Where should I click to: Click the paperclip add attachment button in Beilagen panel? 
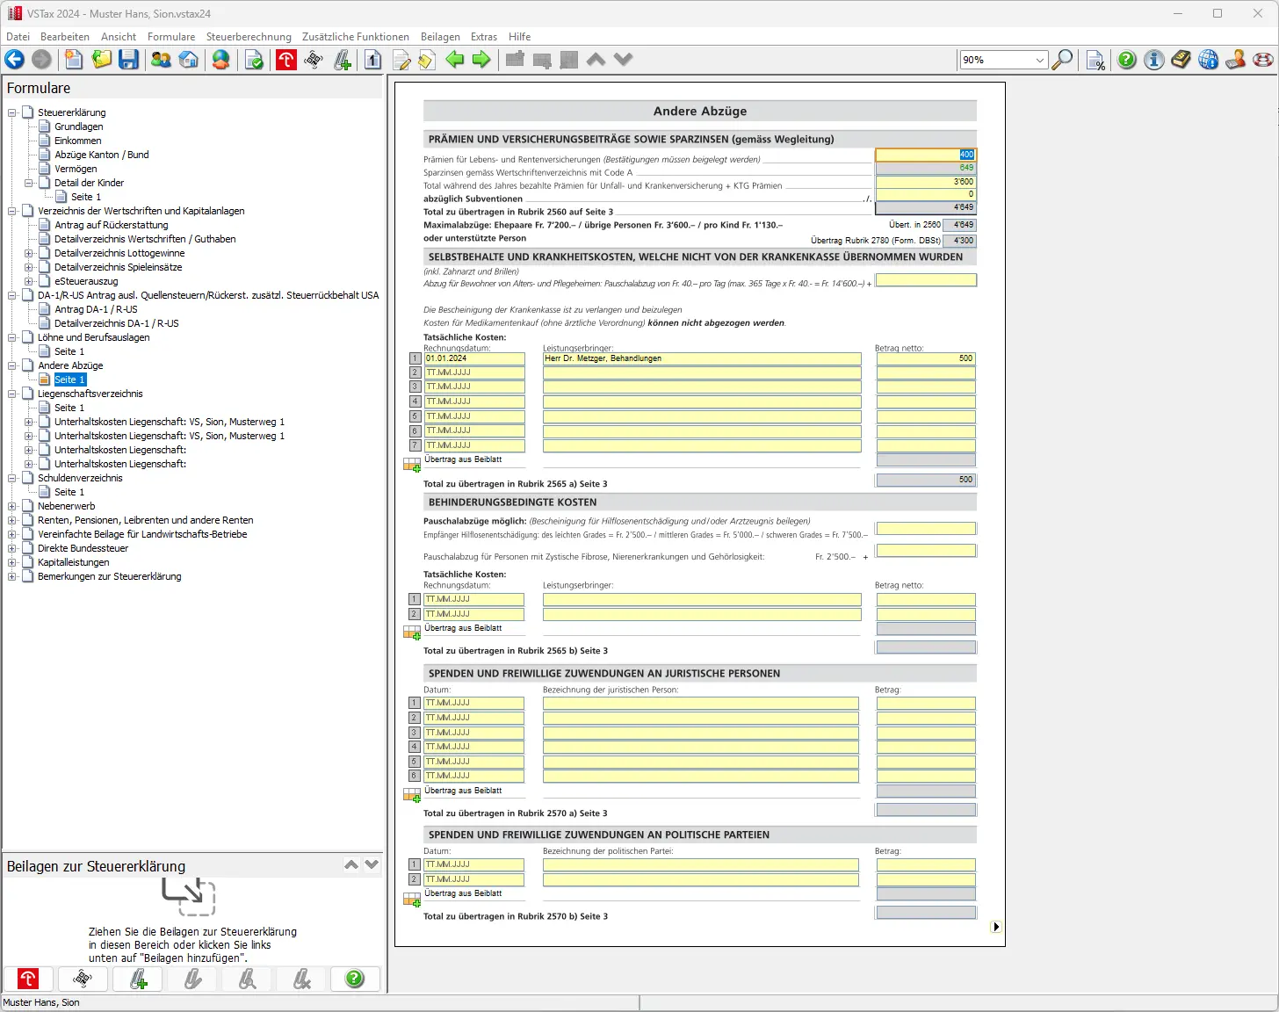click(138, 979)
